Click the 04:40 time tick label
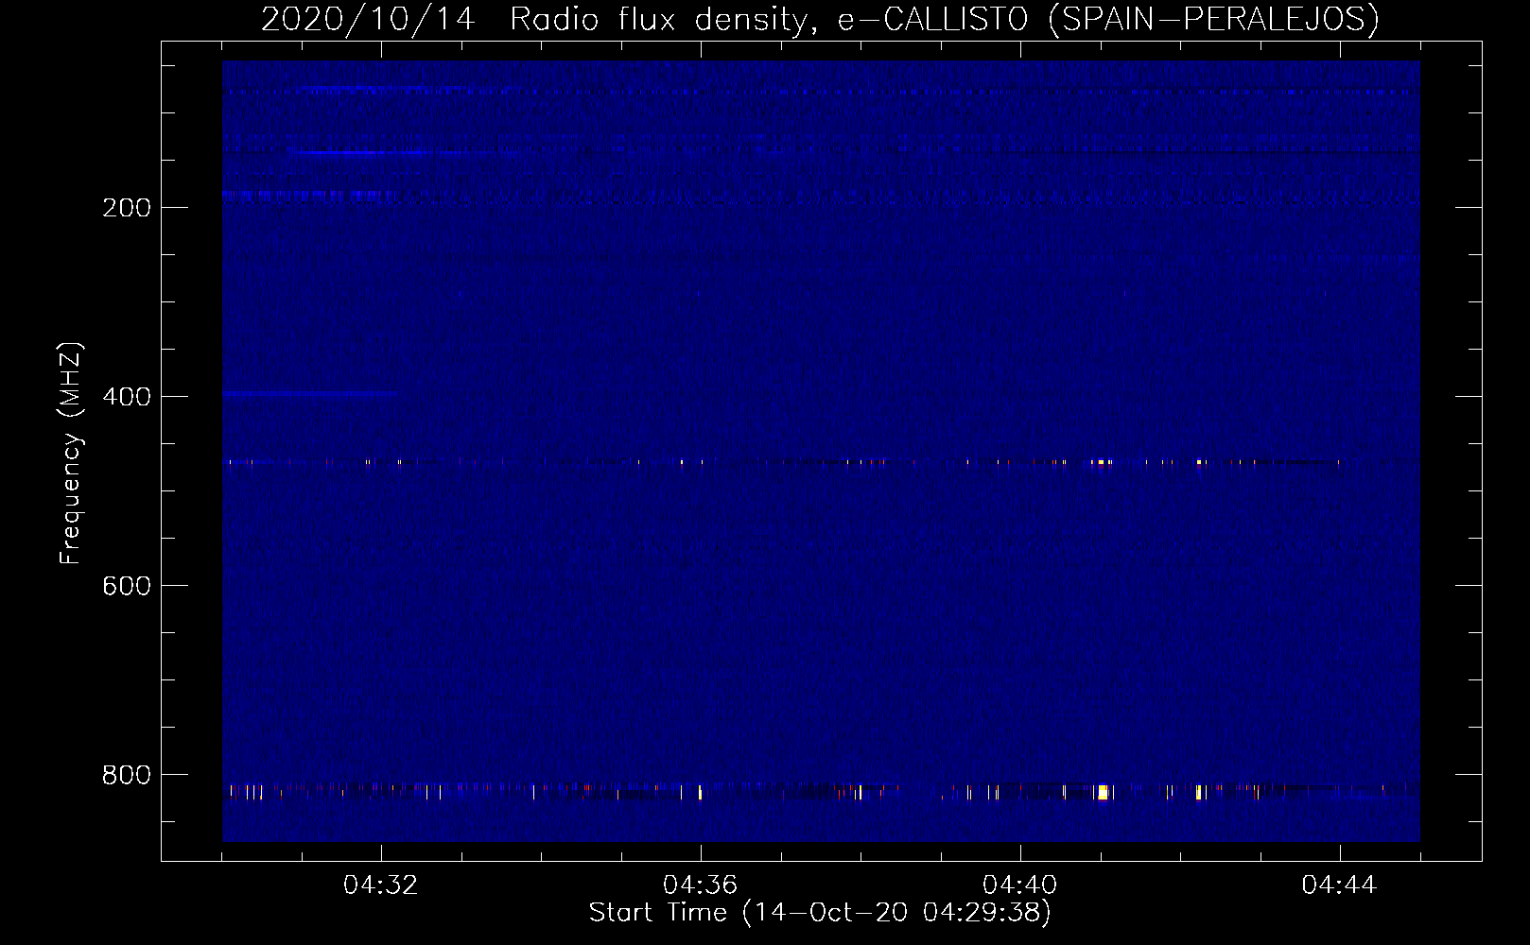 (1020, 885)
